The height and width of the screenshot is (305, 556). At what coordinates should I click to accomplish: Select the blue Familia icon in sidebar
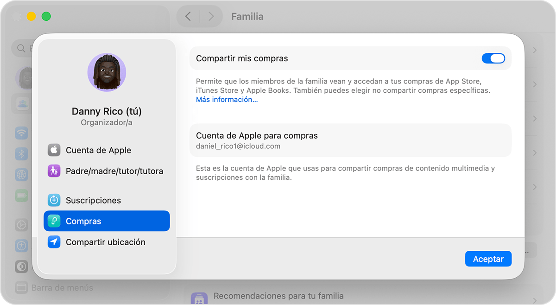coord(22,103)
